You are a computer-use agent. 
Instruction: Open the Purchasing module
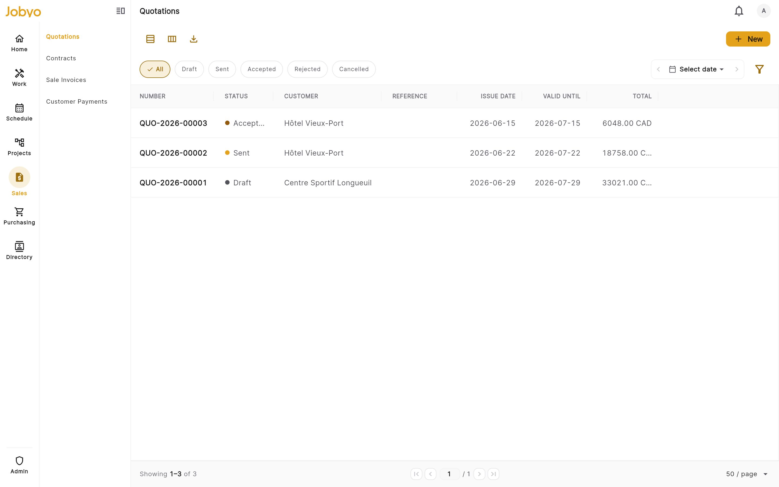click(19, 216)
